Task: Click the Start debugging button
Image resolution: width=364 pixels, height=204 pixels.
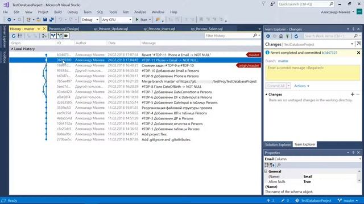Action: 142,20
